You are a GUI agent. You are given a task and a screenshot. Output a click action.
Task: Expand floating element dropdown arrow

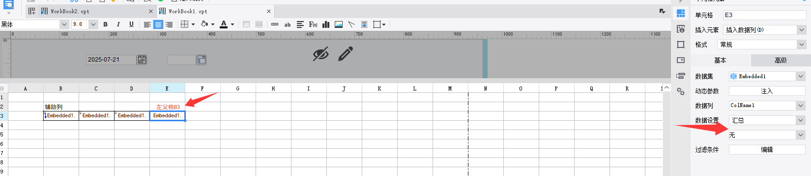[384, 24]
